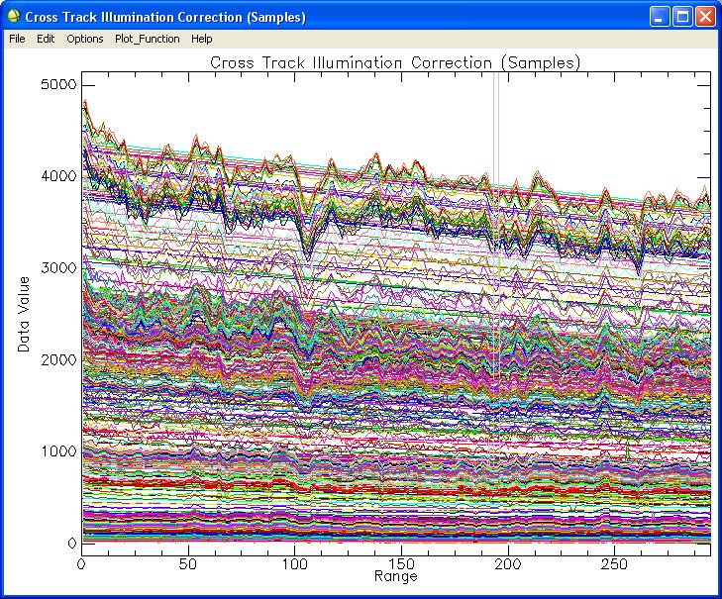Open the File menu
The image size is (722, 599).
pos(17,39)
